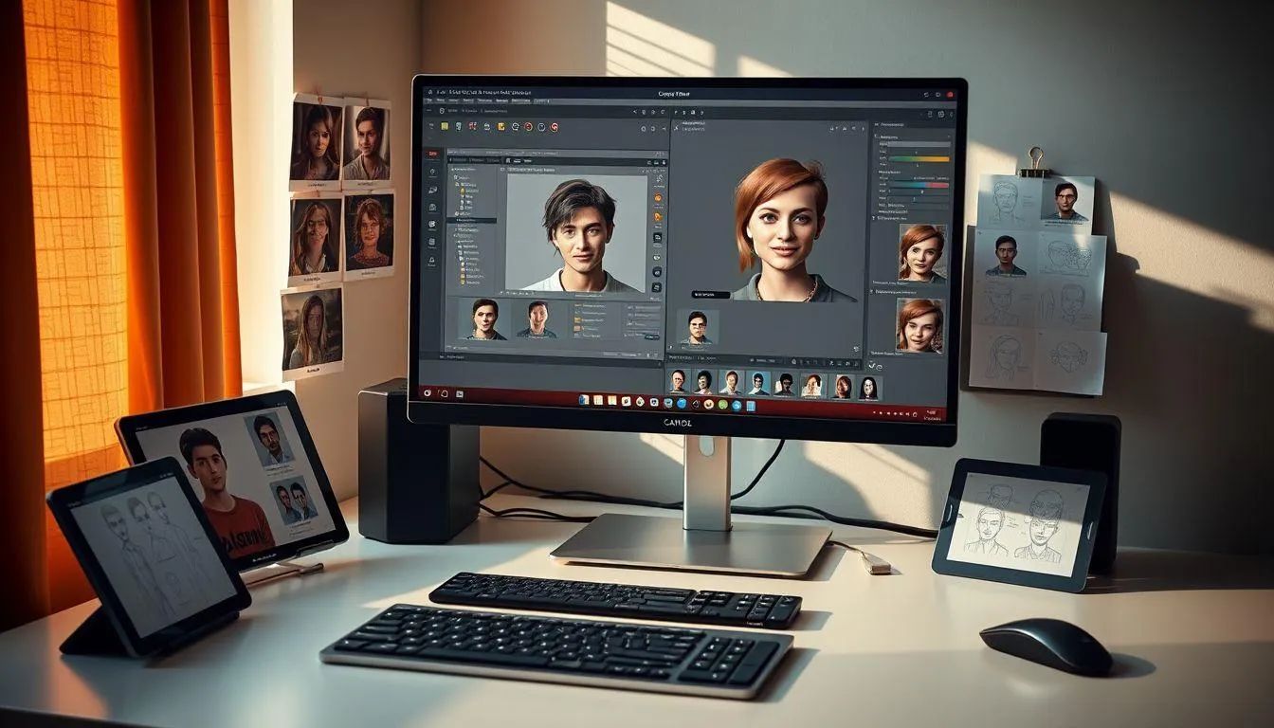
Task: Open the glasses-wearing man thumbnail below woman viewport
Action: pos(698,327)
